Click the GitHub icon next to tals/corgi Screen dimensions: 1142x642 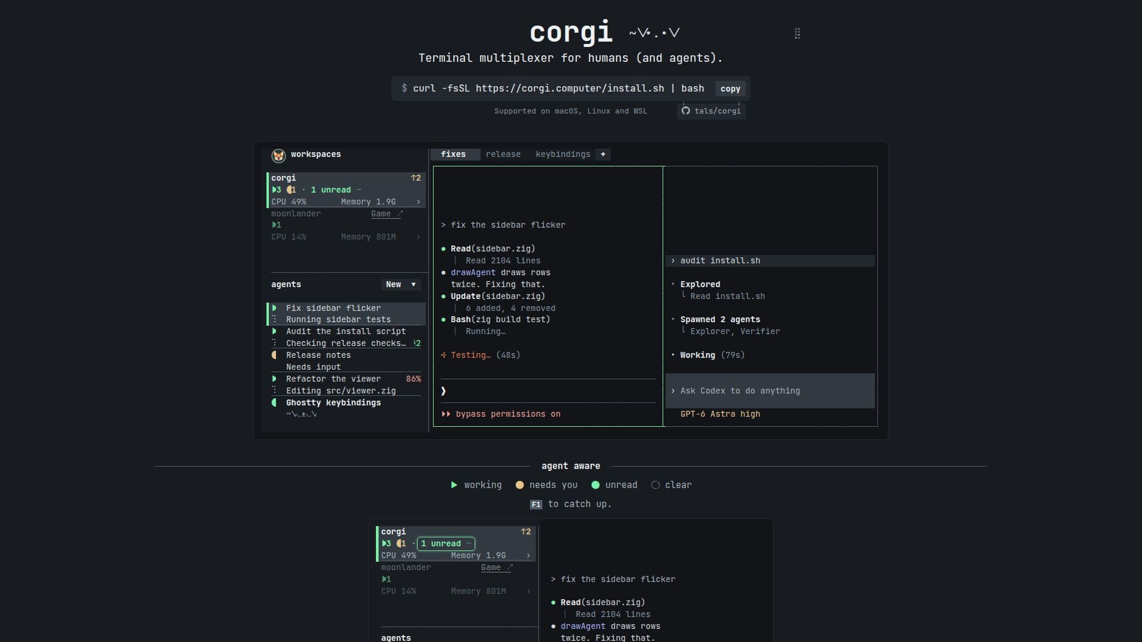686,111
